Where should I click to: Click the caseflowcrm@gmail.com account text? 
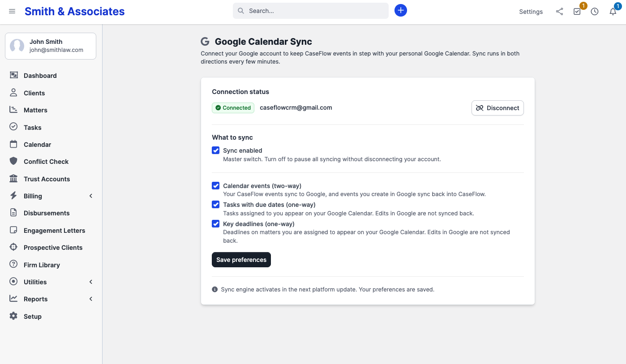coord(296,107)
